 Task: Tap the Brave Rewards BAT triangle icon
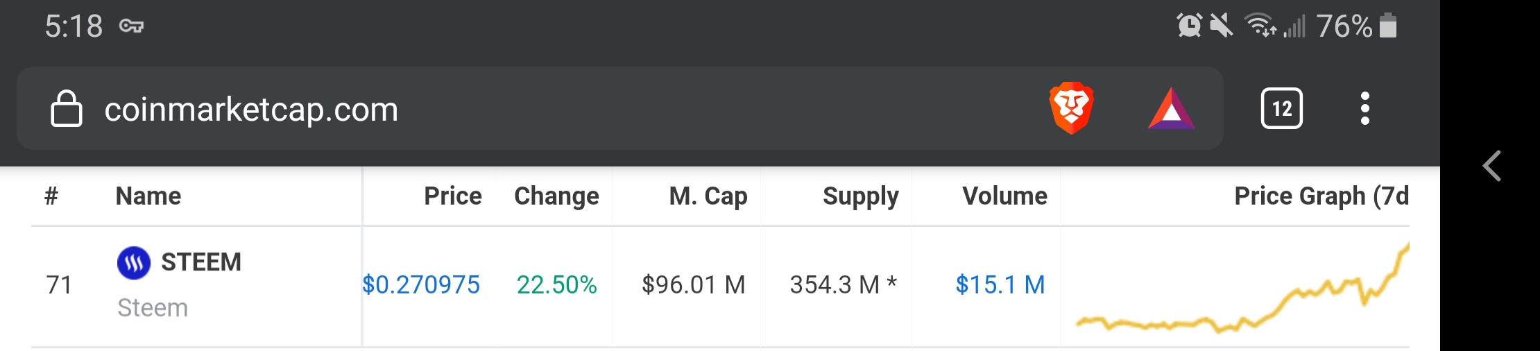(1171, 110)
